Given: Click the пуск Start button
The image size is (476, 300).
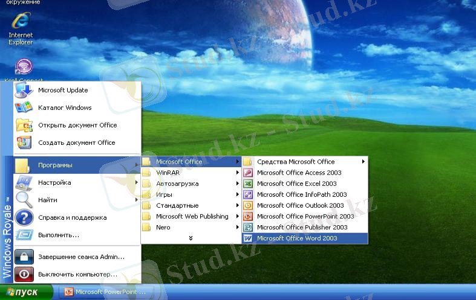Looking at the screenshot, I should click(x=26, y=292).
